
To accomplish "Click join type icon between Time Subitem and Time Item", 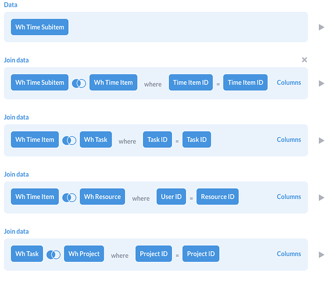I will pyautogui.click(x=79, y=83).
